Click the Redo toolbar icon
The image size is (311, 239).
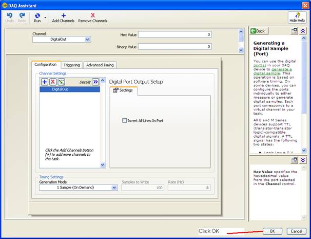(x=22, y=17)
